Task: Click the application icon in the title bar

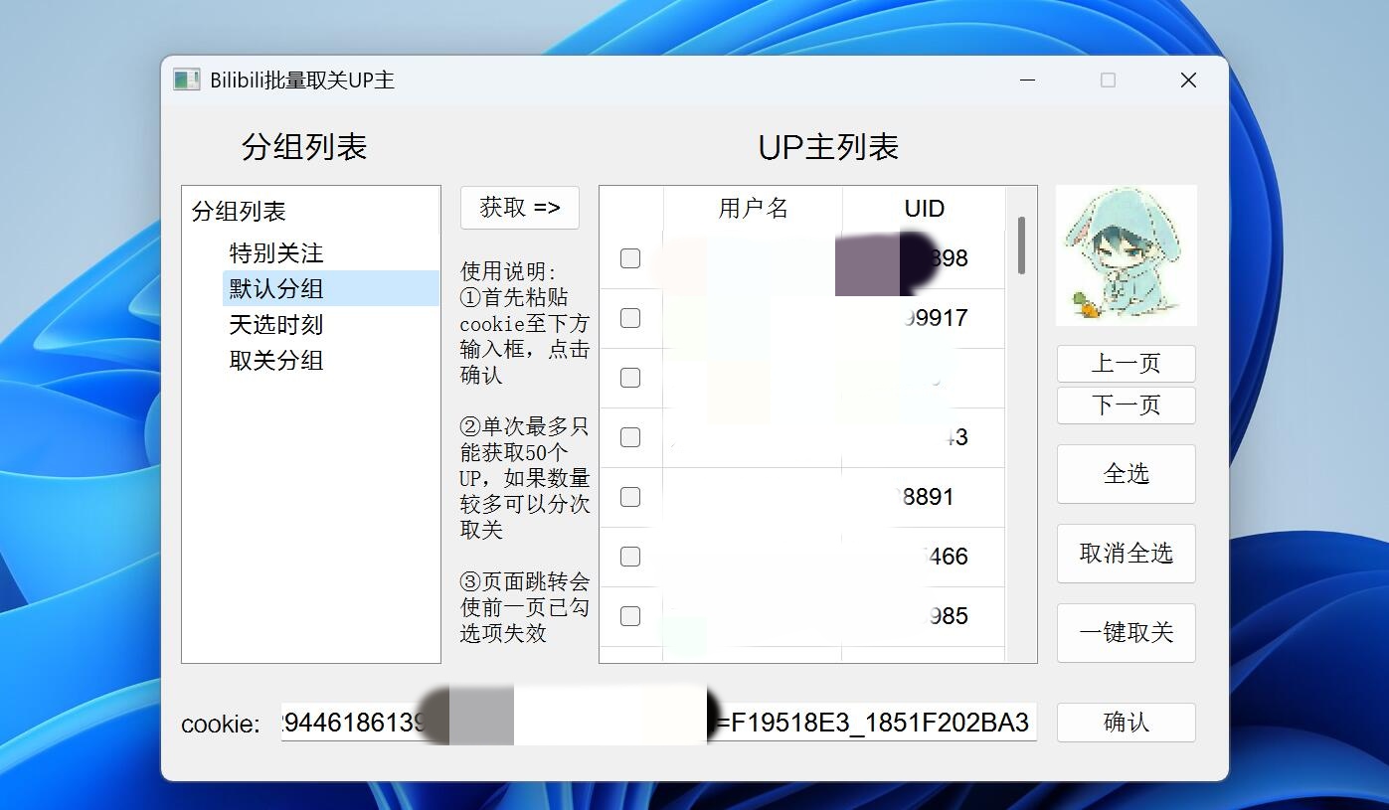Action: pos(186,80)
